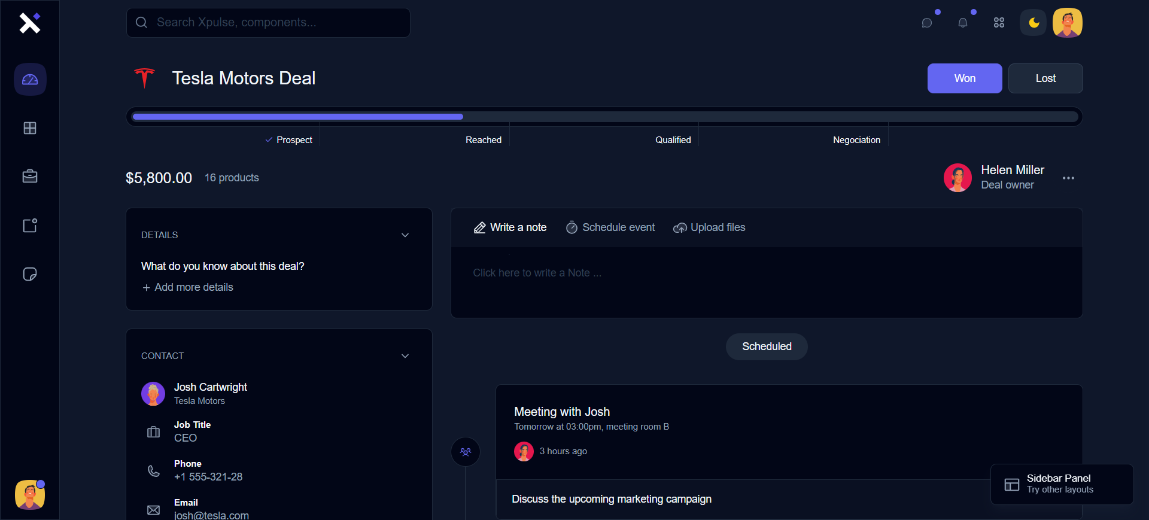Click the meeting timeline group icon
The height and width of the screenshot is (520, 1149).
point(466,452)
